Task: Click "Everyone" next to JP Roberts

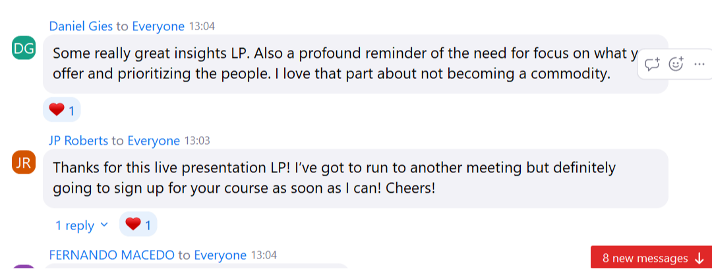Action: click(x=154, y=141)
